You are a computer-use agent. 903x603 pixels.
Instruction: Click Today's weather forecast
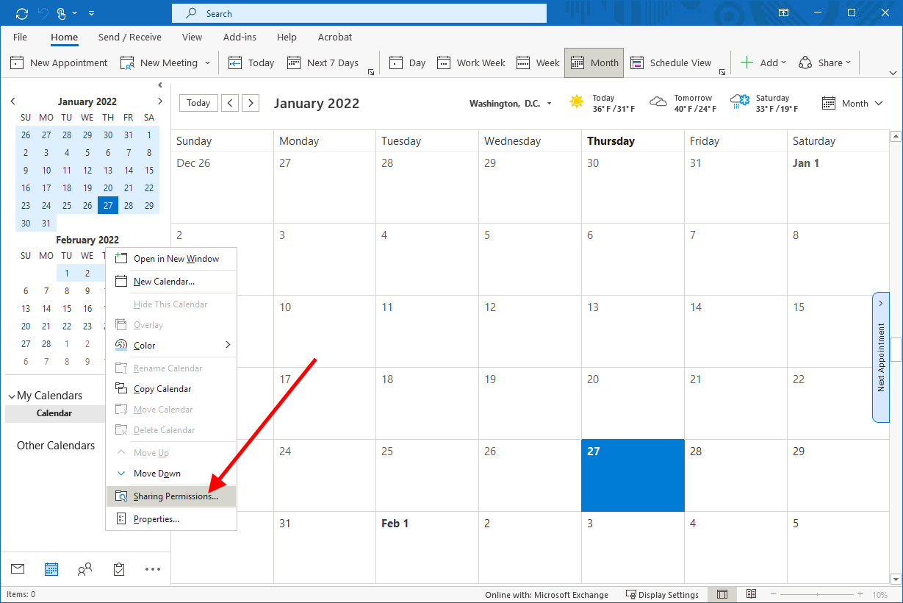click(602, 103)
